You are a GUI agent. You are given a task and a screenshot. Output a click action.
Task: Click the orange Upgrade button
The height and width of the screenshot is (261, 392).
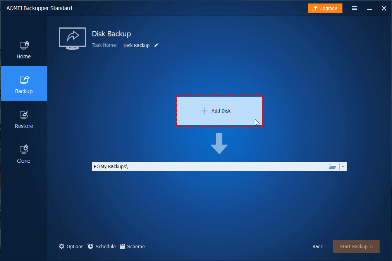click(x=325, y=8)
